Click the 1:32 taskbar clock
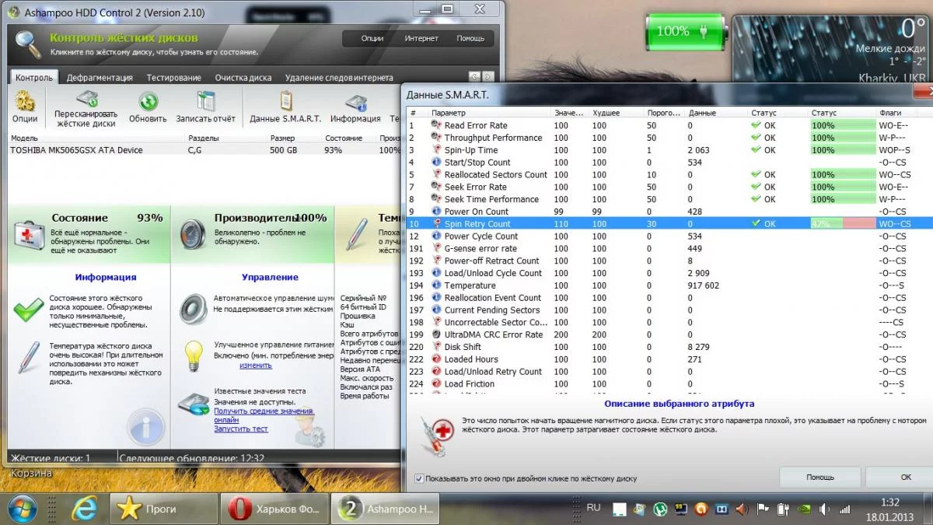This screenshot has width=933, height=525. tap(891, 502)
